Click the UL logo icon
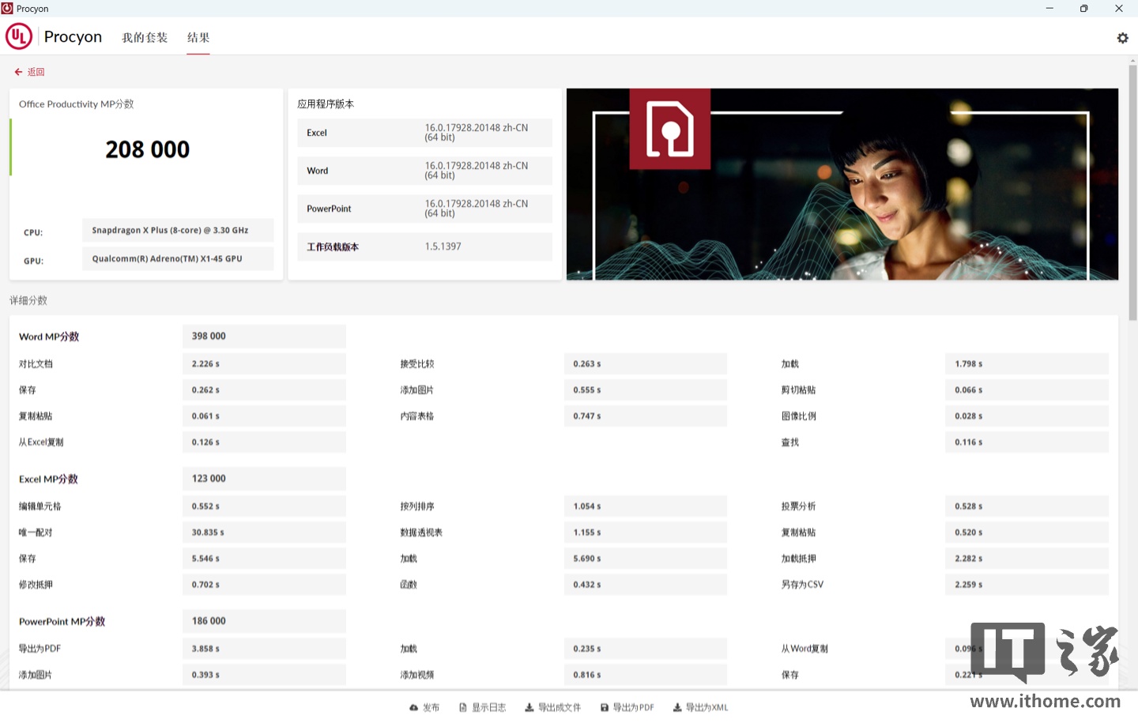 (x=19, y=36)
